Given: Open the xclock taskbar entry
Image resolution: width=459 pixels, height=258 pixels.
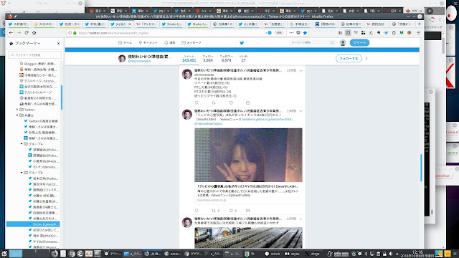Looking at the screenshot, I should tap(273, 254).
